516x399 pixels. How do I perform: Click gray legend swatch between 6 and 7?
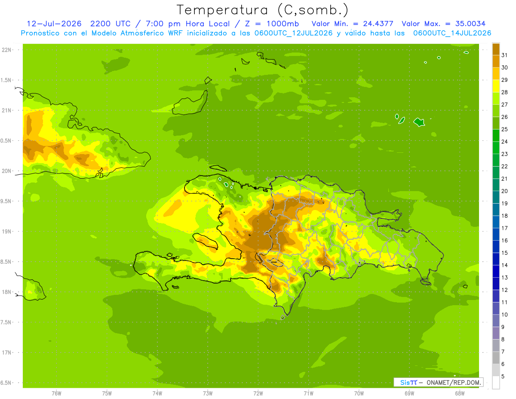point(496,358)
